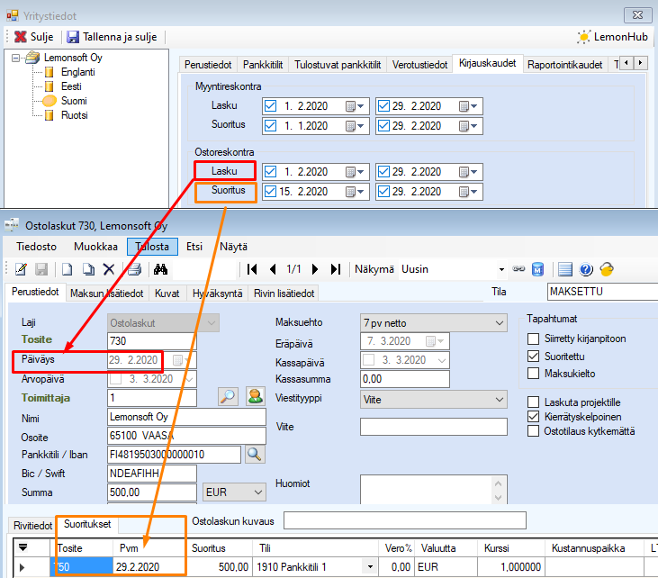Click the chain link icon
Image resolution: width=658 pixels, height=578 pixels.
point(518,268)
